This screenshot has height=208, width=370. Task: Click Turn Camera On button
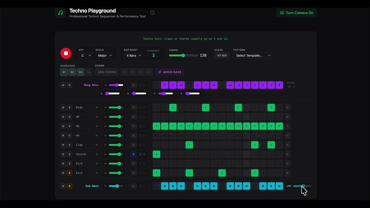297,13
